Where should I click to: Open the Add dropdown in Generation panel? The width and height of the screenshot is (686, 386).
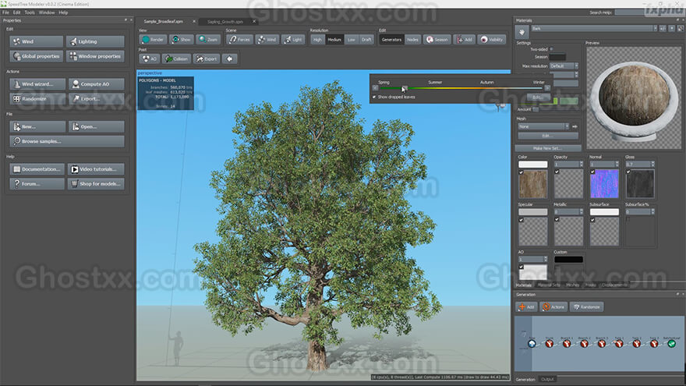526,307
